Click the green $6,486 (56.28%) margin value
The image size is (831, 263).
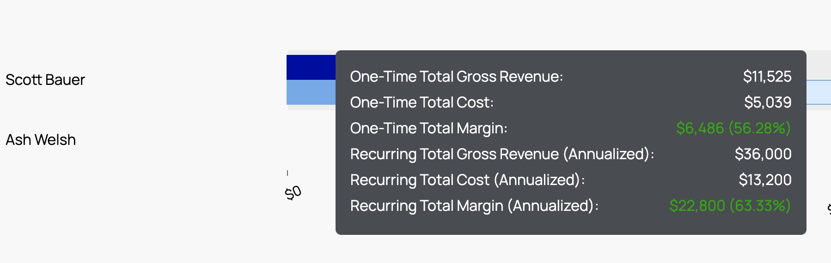[x=733, y=128]
